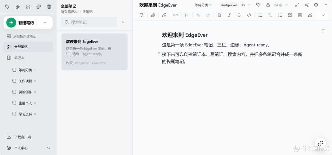The height and width of the screenshot is (155, 332).
Task: Click the 84 字 word count
Action: point(278,5)
